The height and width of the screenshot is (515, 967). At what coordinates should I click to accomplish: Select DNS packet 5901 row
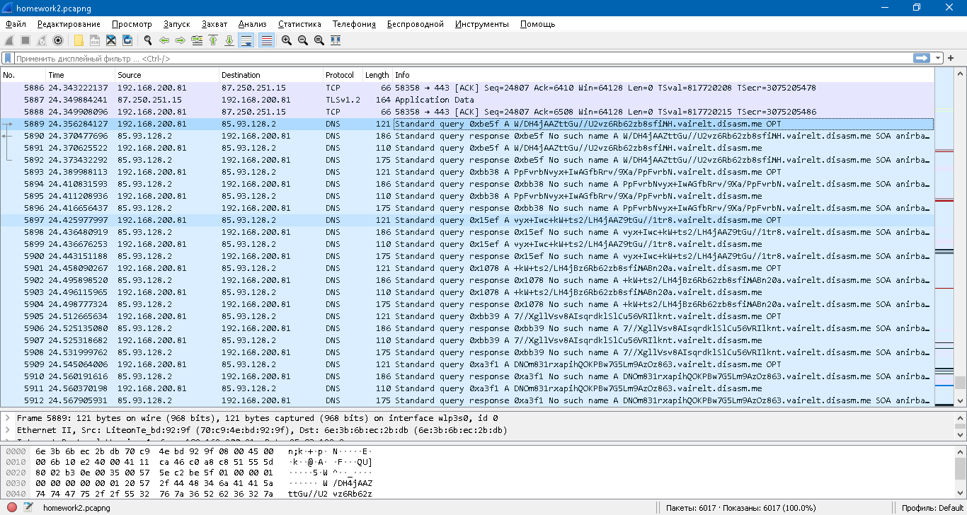467,268
